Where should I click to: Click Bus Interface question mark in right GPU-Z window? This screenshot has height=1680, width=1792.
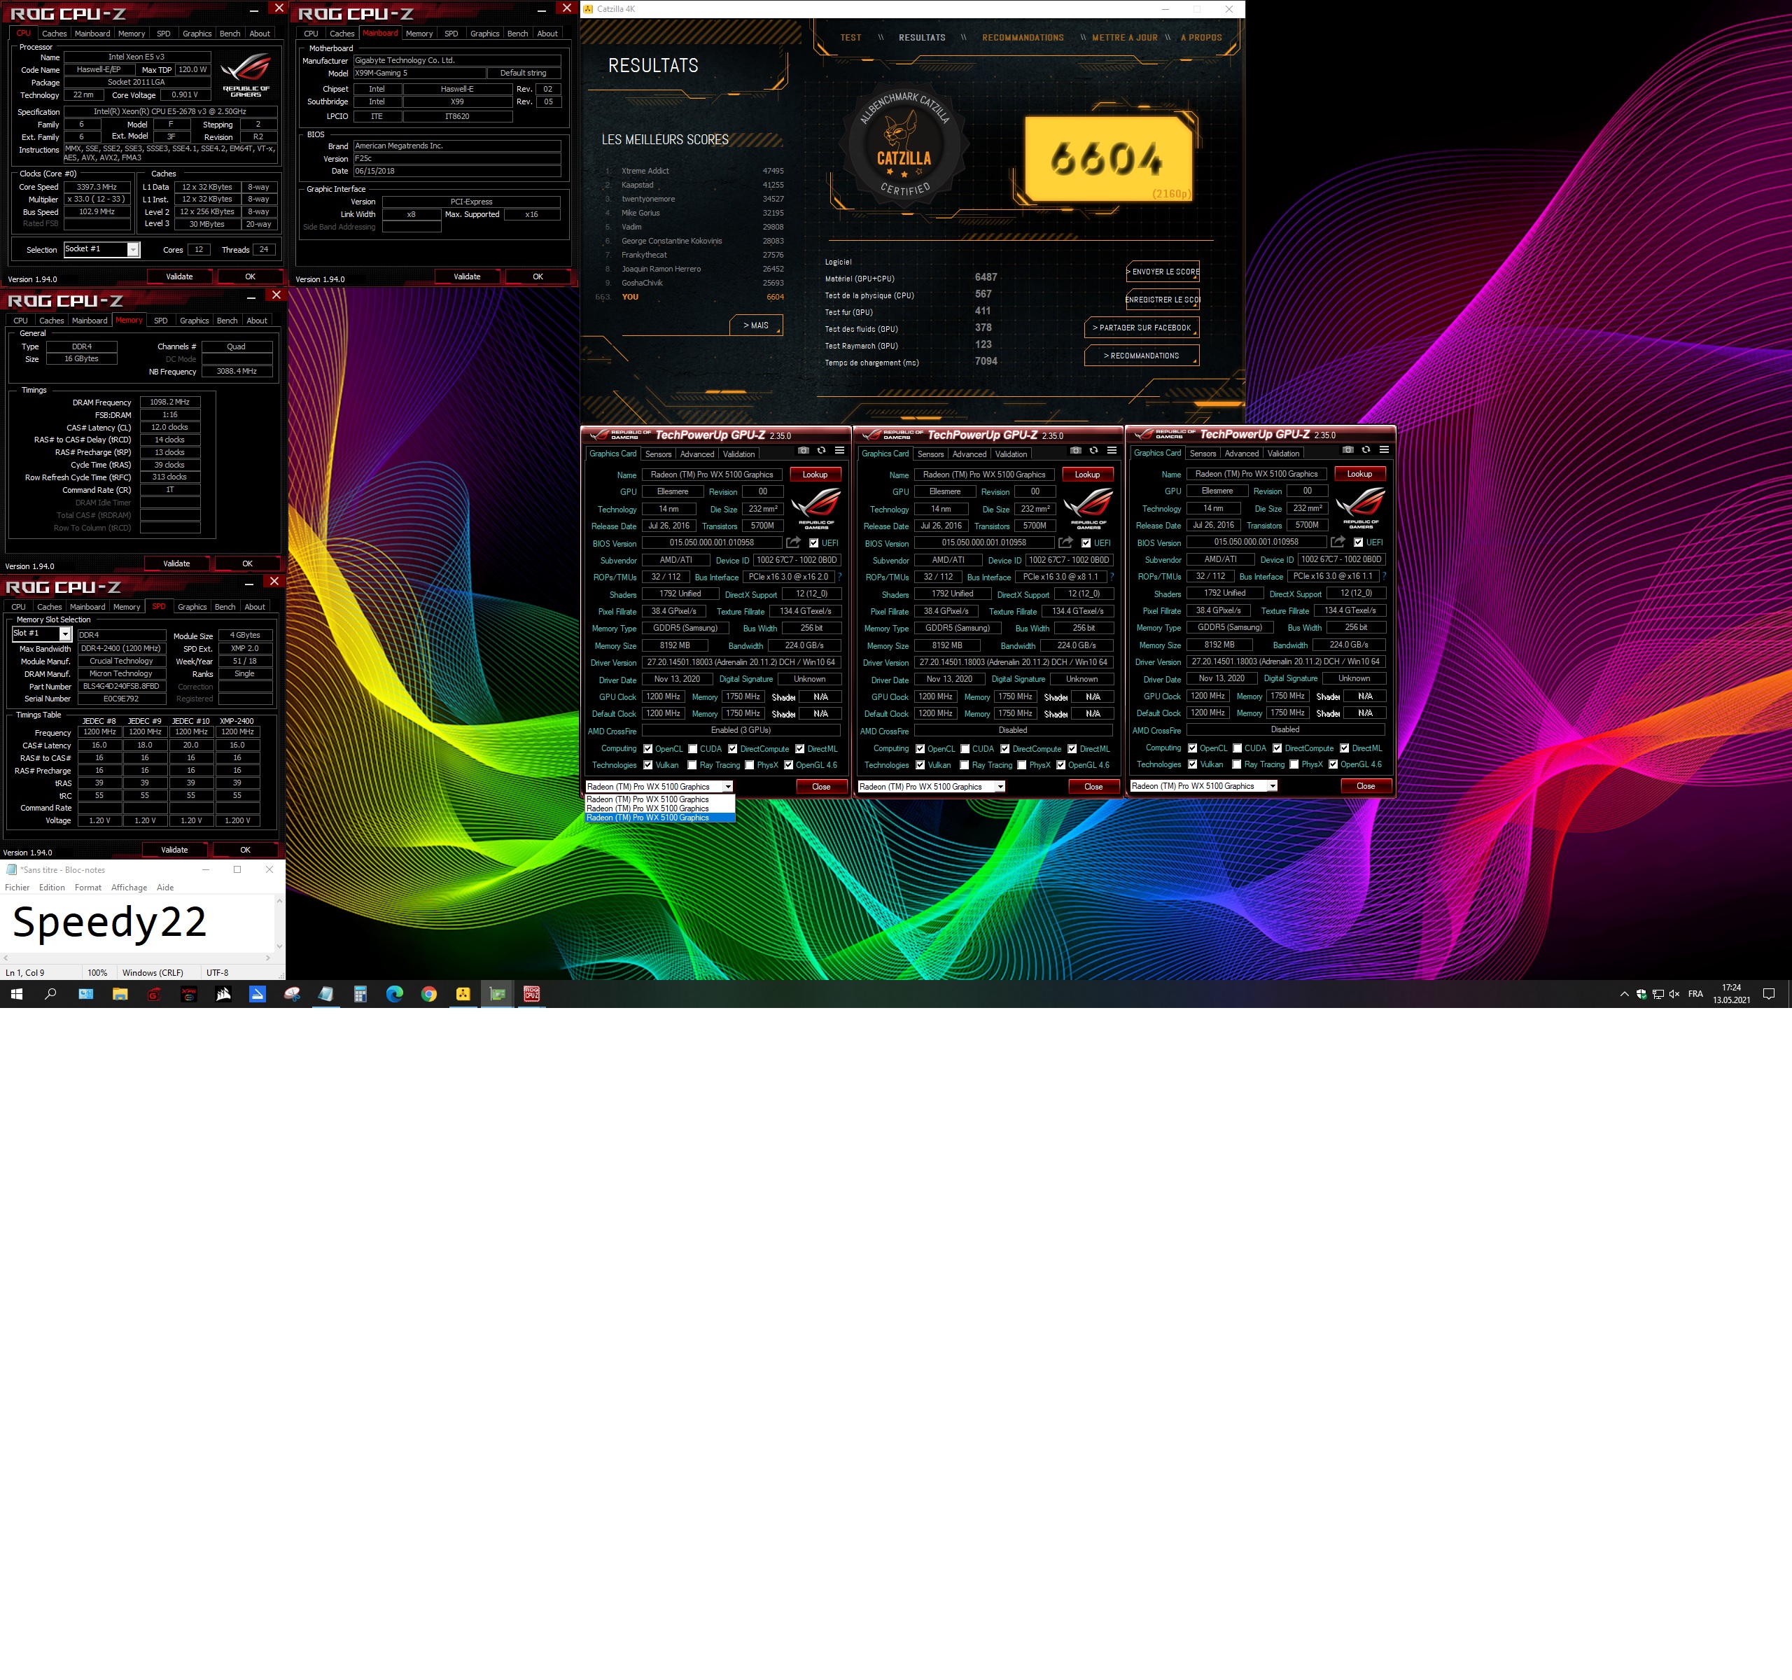tap(1384, 576)
